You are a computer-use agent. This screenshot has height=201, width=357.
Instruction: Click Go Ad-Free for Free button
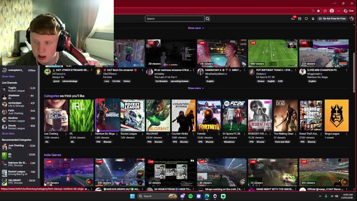tap(332, 19)
